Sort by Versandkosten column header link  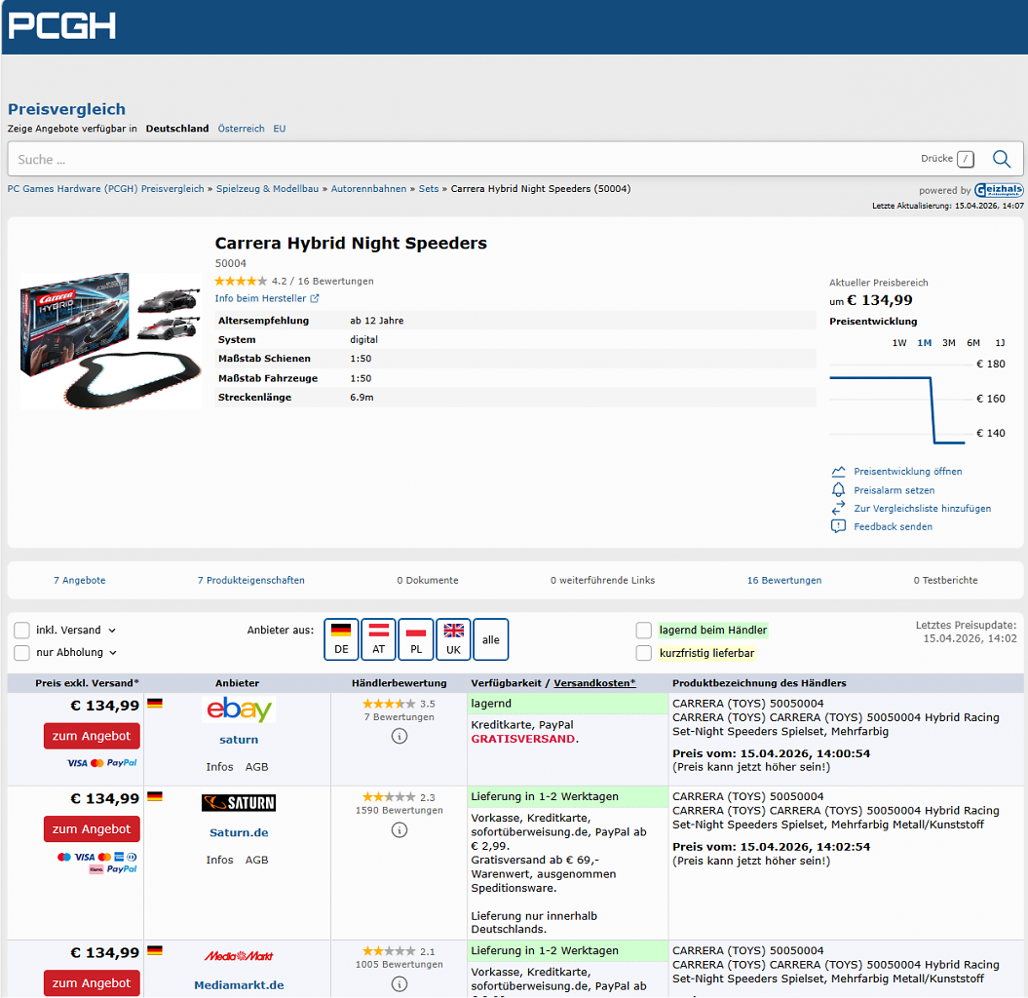(x=594, y=683)
